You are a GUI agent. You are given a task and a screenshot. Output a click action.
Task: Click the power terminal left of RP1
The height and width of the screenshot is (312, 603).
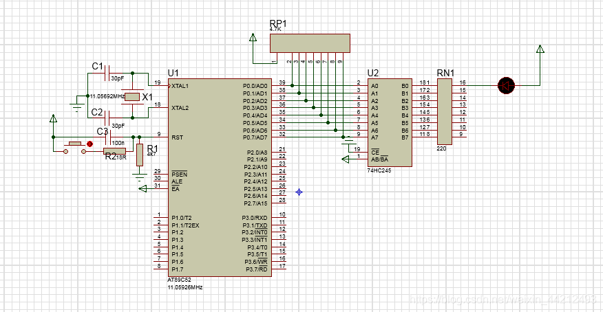click(253, 38)
